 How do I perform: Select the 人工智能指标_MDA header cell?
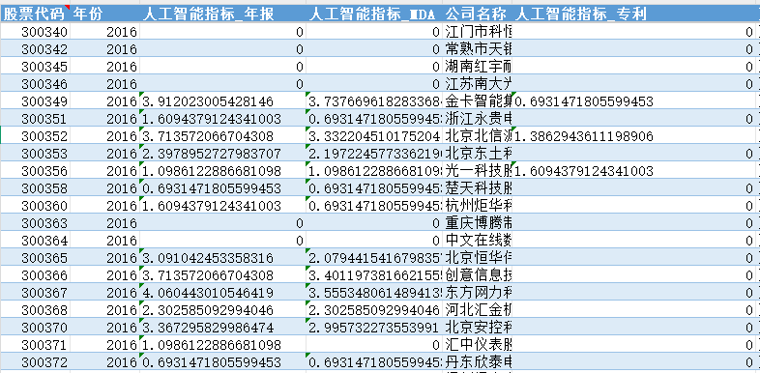point(374,14)
